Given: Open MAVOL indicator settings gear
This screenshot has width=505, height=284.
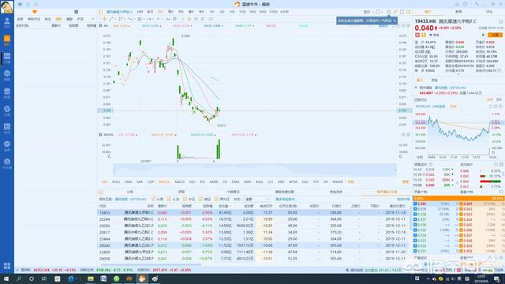Looking at the screenshot, I should pos(100,135).
